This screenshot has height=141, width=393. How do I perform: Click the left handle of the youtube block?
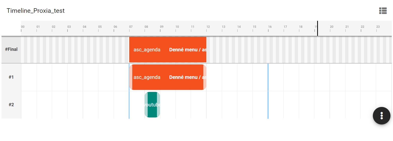tap(146, 105)
